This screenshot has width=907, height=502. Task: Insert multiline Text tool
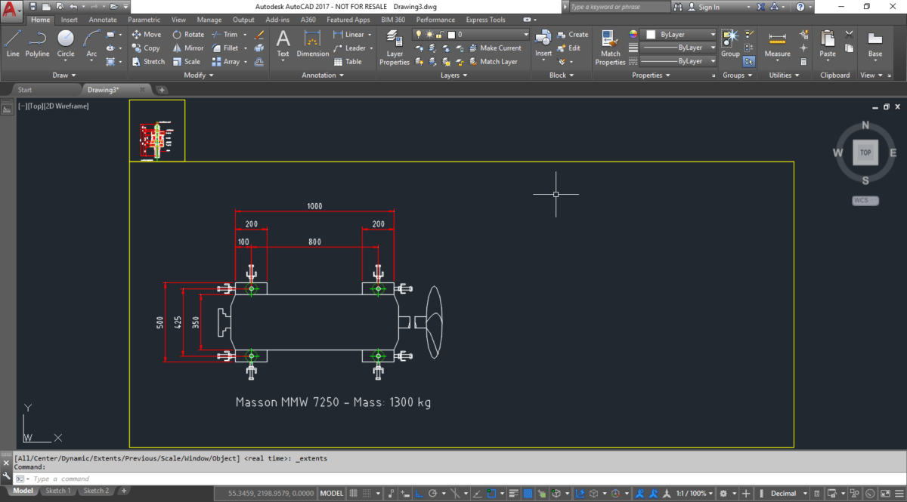point(283,44)
